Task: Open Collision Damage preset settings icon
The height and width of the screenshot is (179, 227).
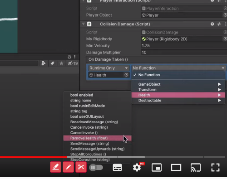Action: pyautogui.click(x=219, y=24)
